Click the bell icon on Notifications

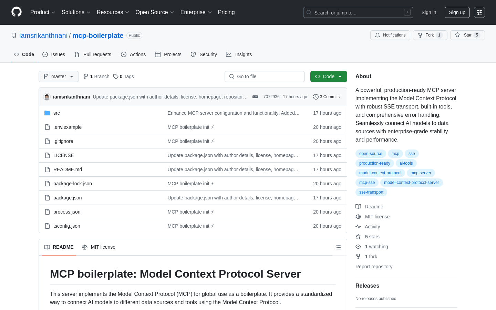click(x=378, y=35)
